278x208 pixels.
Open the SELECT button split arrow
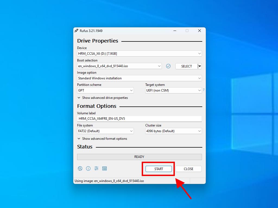pyautogui.click(x=200, y=66)
